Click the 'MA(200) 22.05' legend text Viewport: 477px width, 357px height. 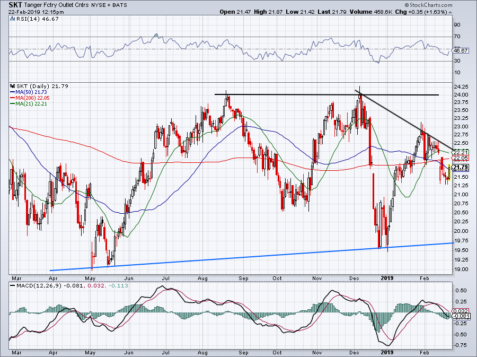[33, 98]
